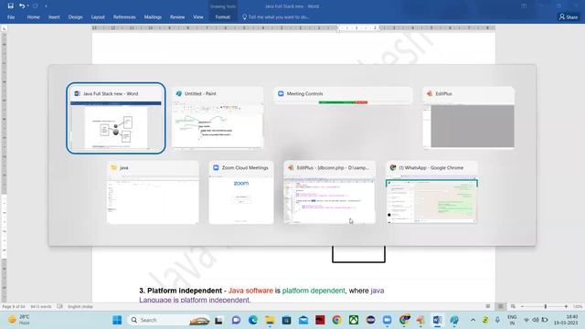Open the Mailings ribbon tab
The image size is (585, 329).
[x=153, y=17]
